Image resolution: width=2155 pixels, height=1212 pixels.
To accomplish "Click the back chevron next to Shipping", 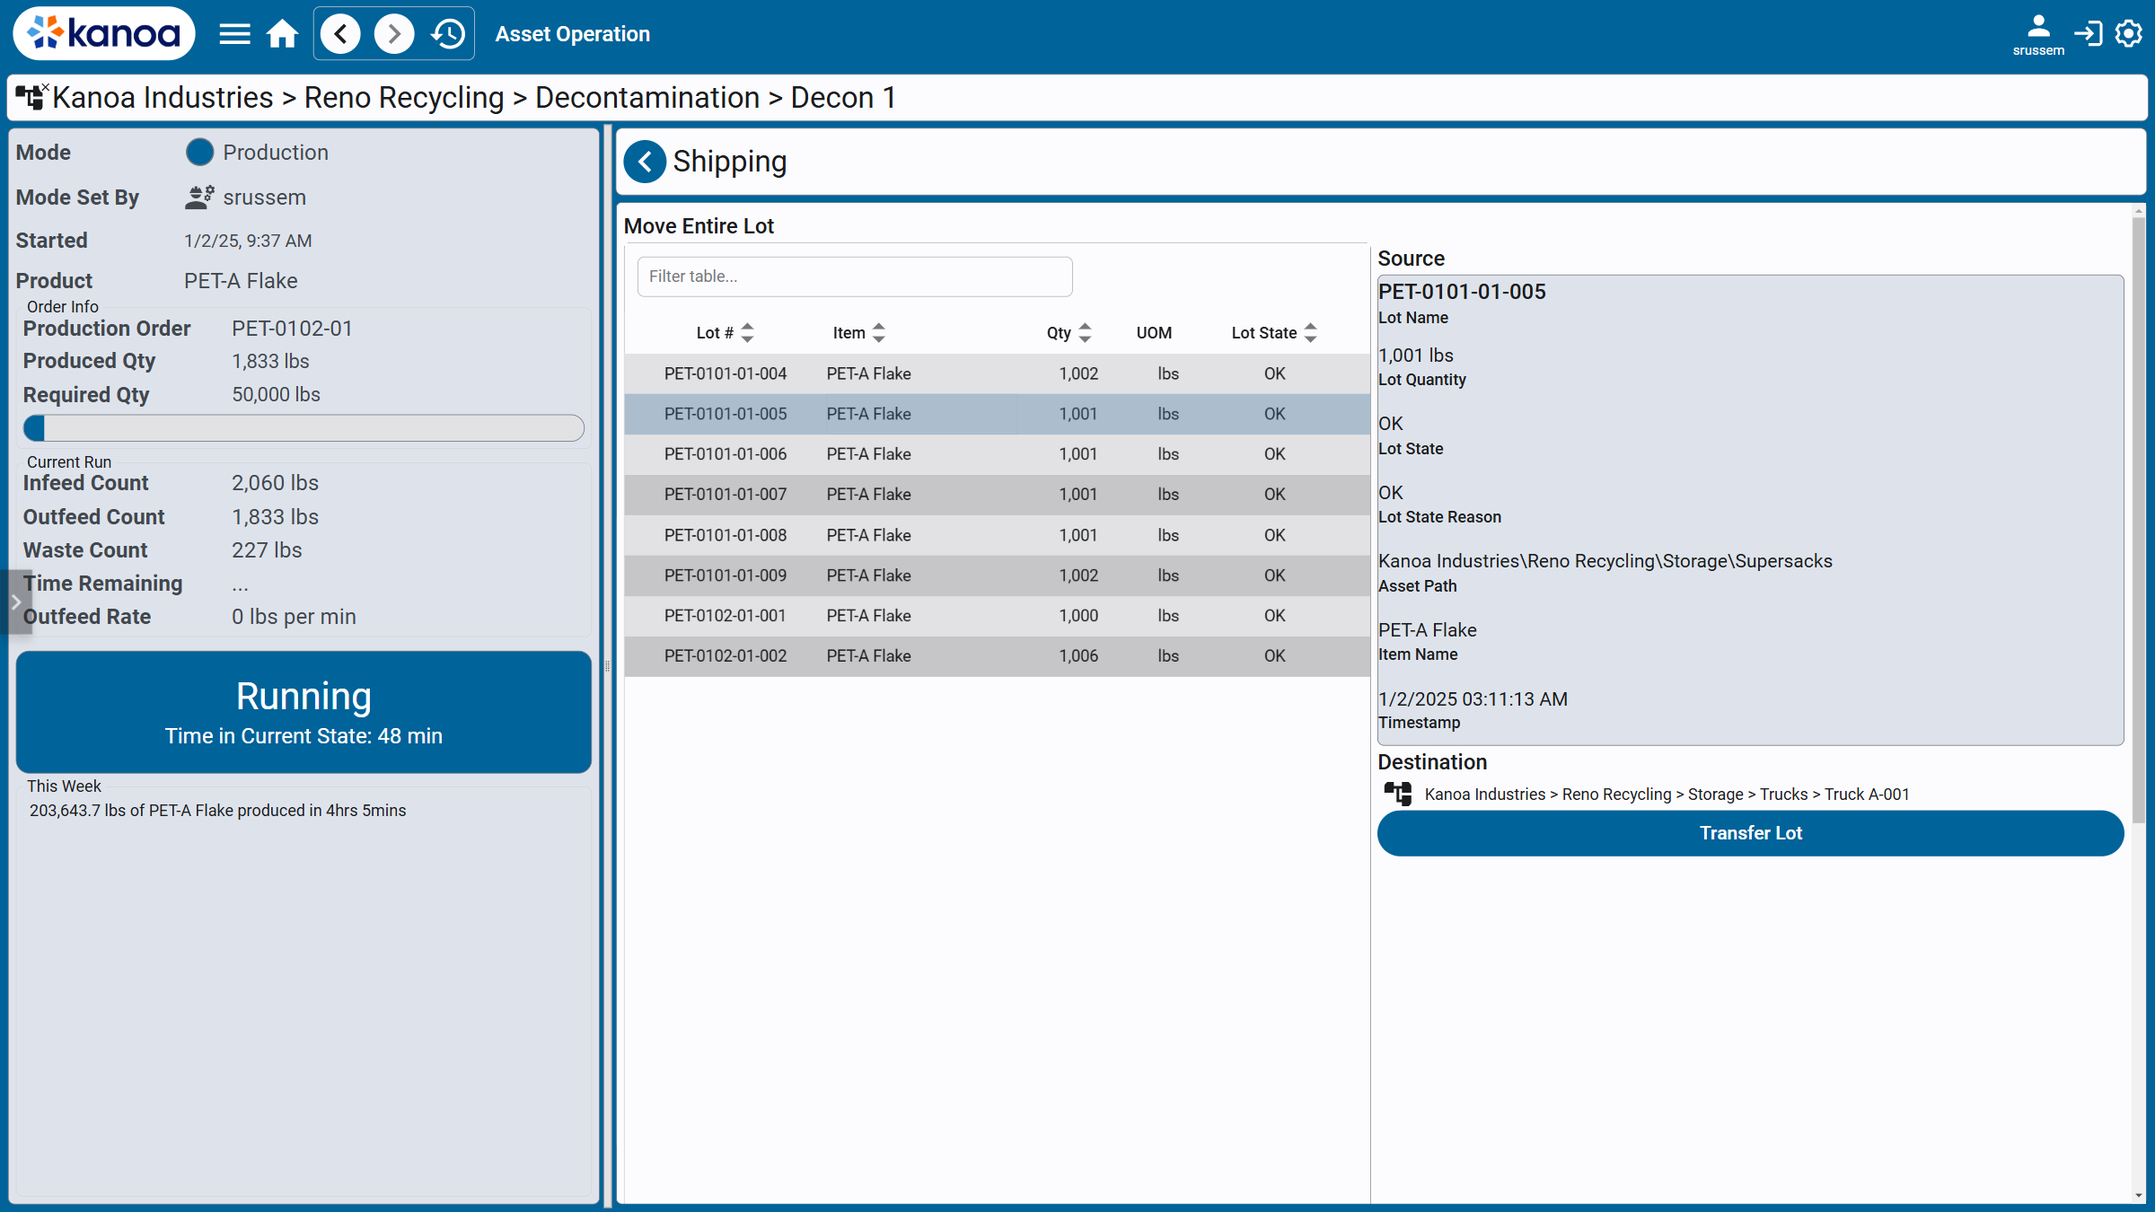I will (645, 162).
